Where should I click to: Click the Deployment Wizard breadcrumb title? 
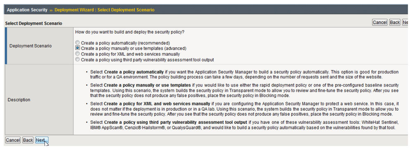pos(104,10)
